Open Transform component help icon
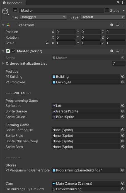This screenshot has height=193, width=126. click(x=112, y=25)
